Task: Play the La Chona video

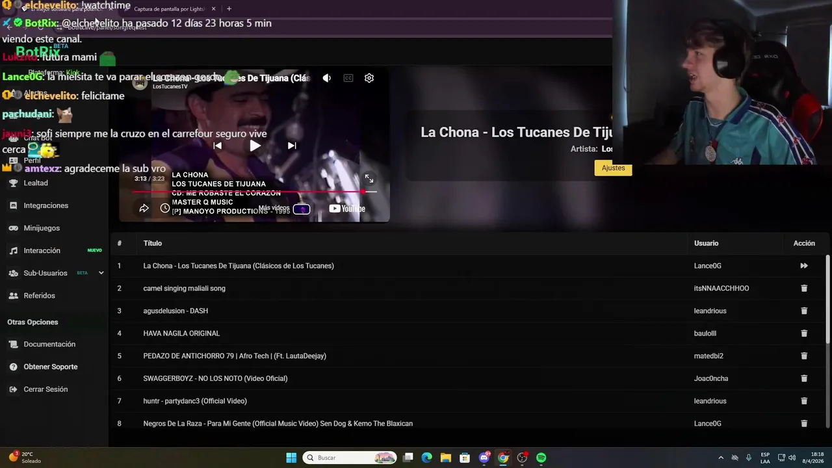Action: coord(255,146)
